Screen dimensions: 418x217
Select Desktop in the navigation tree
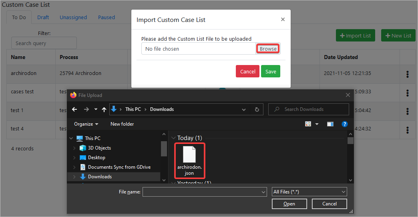[96, 158]
